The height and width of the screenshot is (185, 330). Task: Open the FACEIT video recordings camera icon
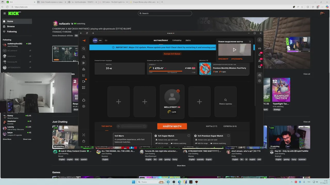coord(84,81)
